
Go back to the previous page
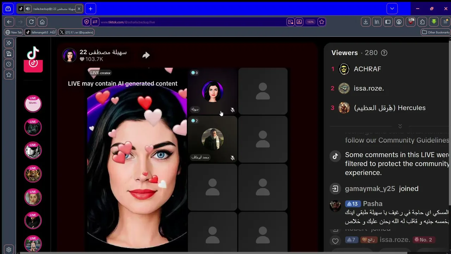(x=9, y=22)
